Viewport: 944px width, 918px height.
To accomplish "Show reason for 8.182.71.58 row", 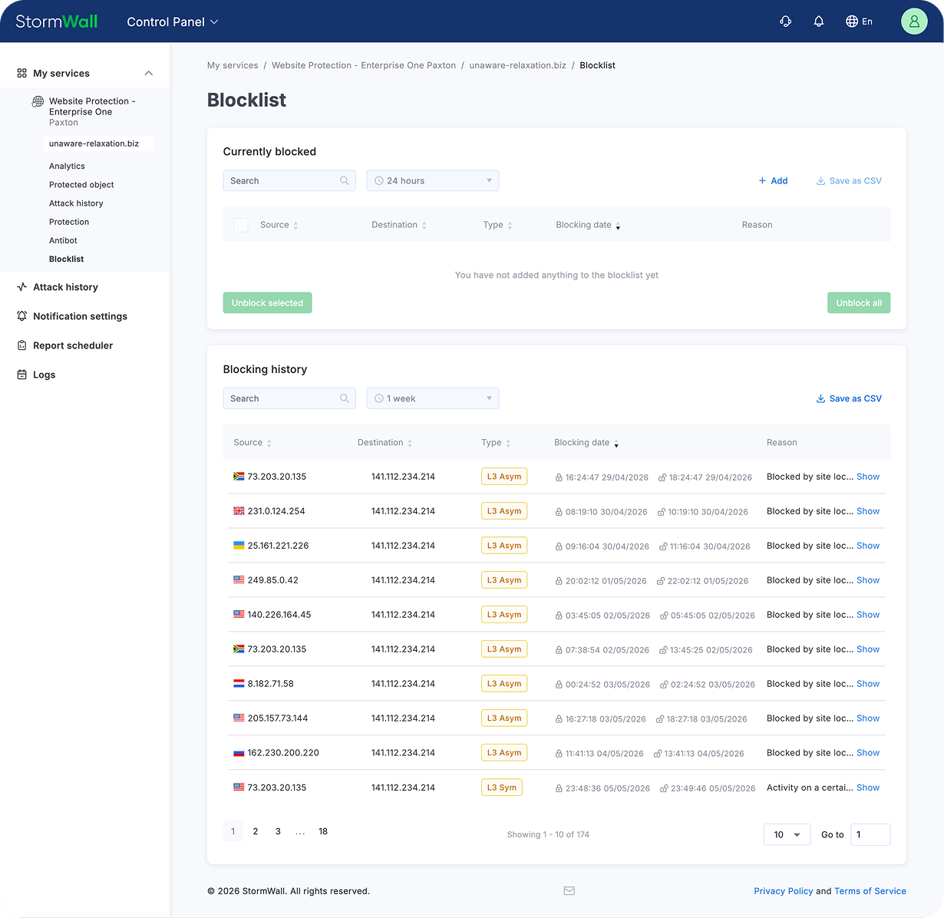I will click(868, 684).
